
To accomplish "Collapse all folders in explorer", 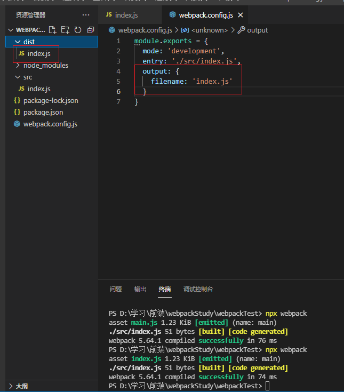I will coord(91,30).
